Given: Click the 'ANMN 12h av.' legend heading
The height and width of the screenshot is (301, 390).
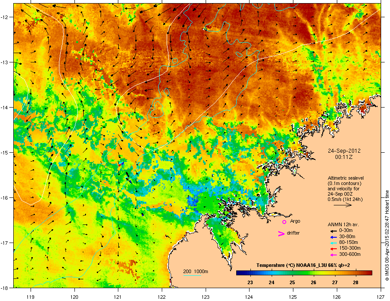Looking at the screenshot, I should point(343,224).
